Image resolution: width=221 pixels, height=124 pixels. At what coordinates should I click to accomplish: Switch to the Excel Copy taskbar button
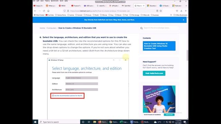click(x=124, y=122)
